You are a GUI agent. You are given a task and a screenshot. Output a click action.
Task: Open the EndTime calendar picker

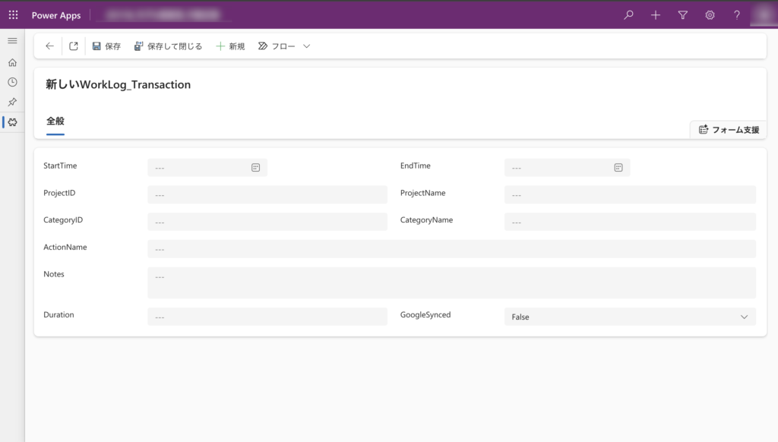tap(618, 168)
